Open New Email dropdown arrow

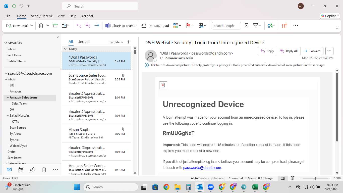coord(32,26)
